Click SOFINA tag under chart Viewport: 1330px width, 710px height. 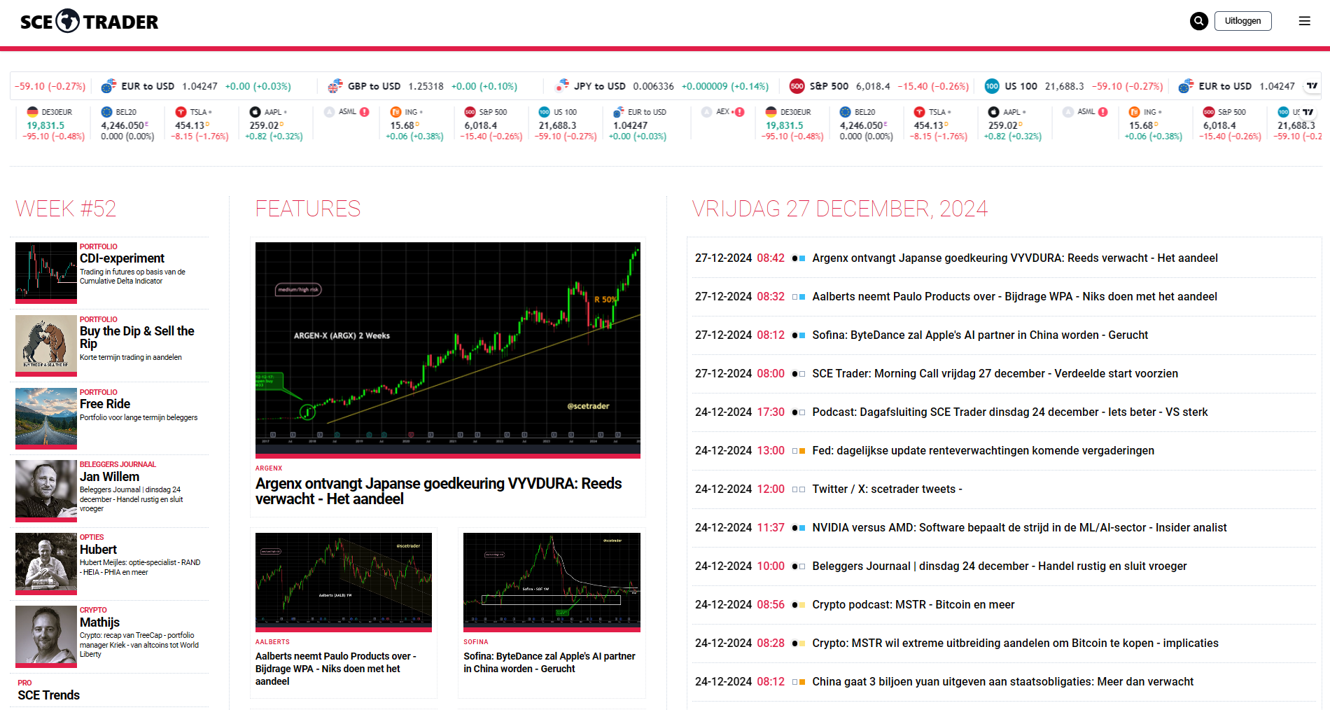coord(476,642)
